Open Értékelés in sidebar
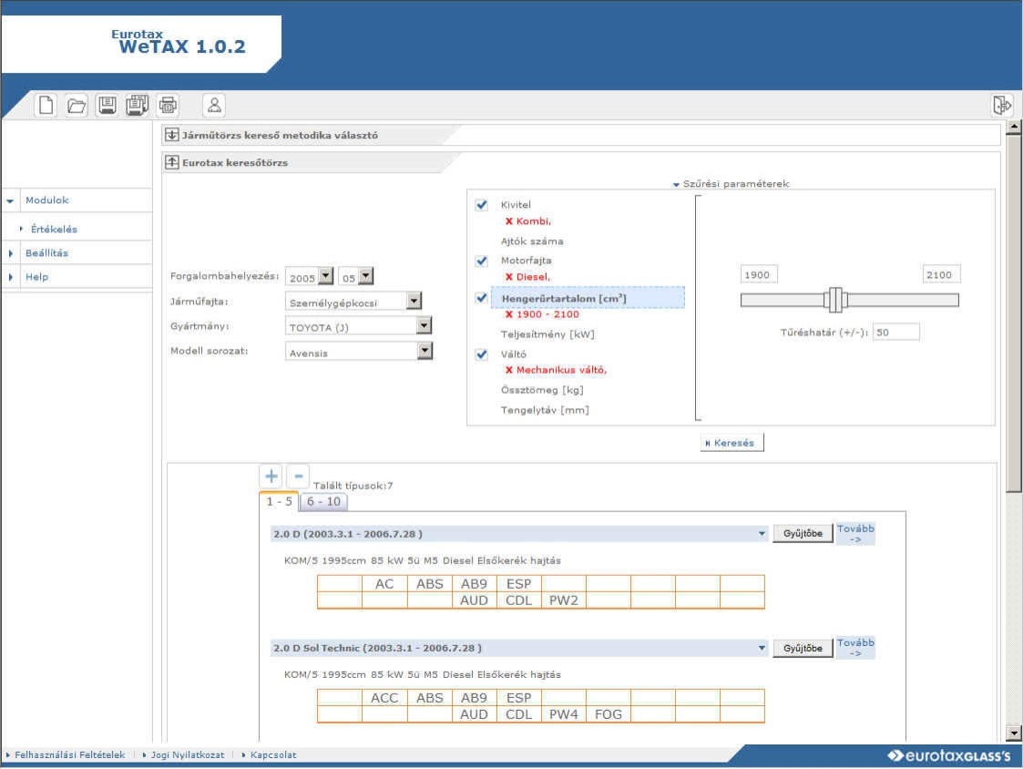Viewport: 1023px width, 769px height. pos(54,229)
